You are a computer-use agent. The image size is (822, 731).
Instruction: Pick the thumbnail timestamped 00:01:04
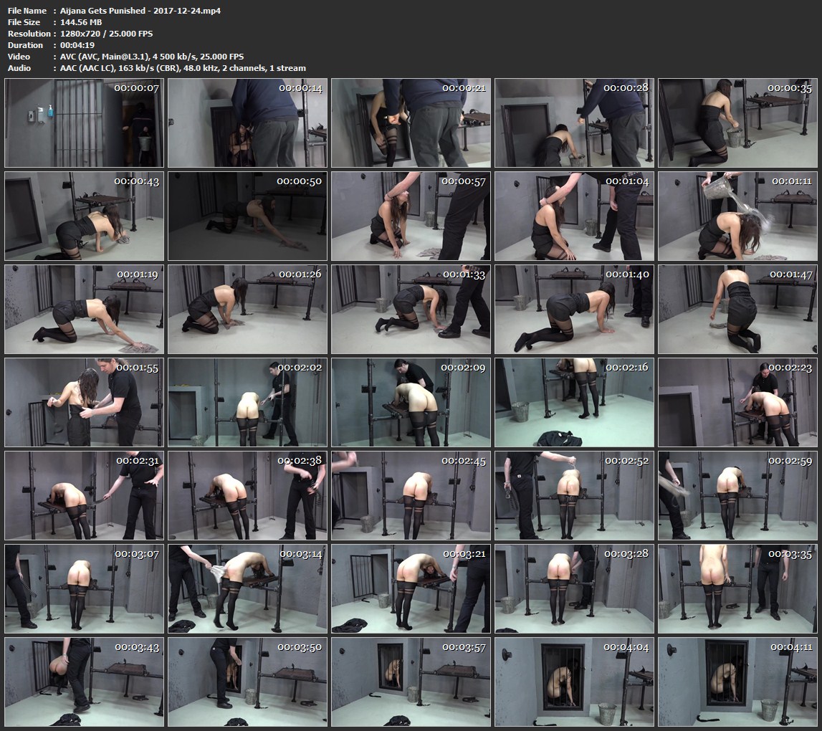tap(575, 216)
